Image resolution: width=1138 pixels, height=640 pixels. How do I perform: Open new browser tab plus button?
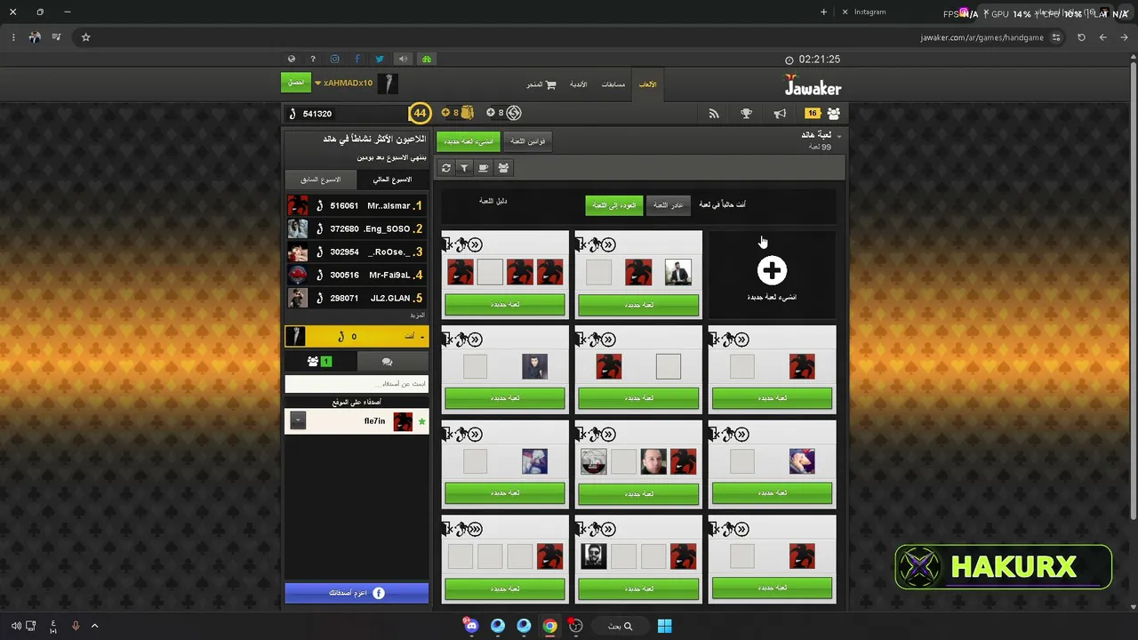[x=823, y=12]
